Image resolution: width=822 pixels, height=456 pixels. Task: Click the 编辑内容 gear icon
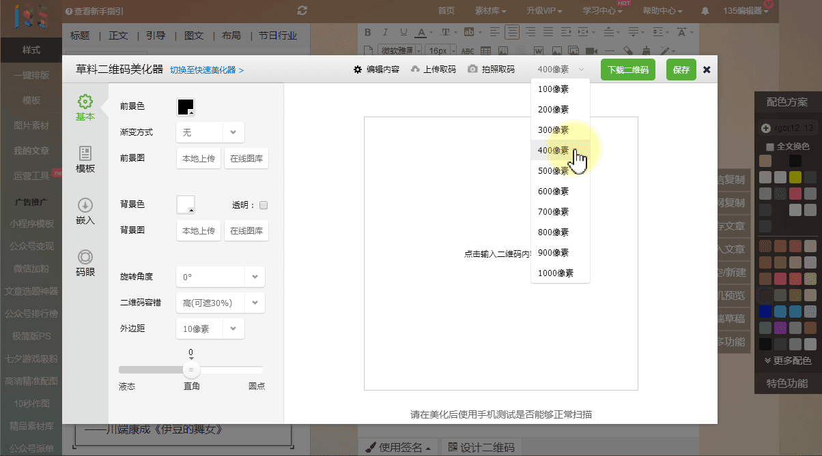click(x=358, y=70)
